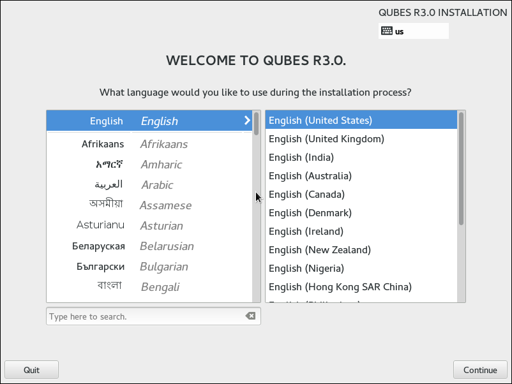The width and height of the screenshot is (512, 384).
Task: Select English (Denmark) locale
Action: tap(361, 212)
